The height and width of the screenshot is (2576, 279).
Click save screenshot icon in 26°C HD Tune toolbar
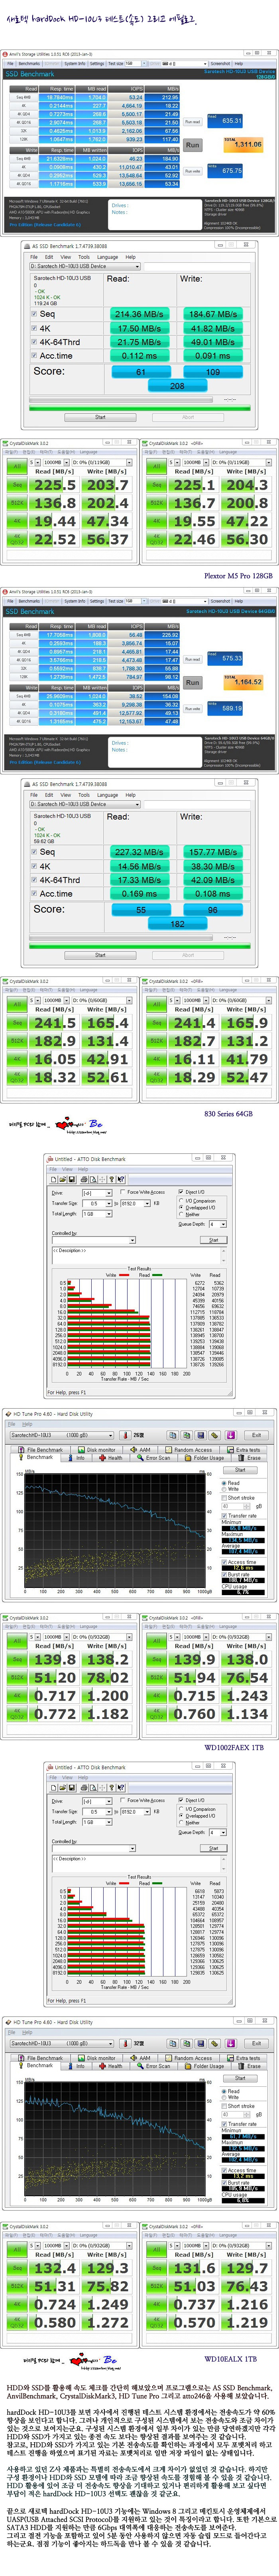200,1435
